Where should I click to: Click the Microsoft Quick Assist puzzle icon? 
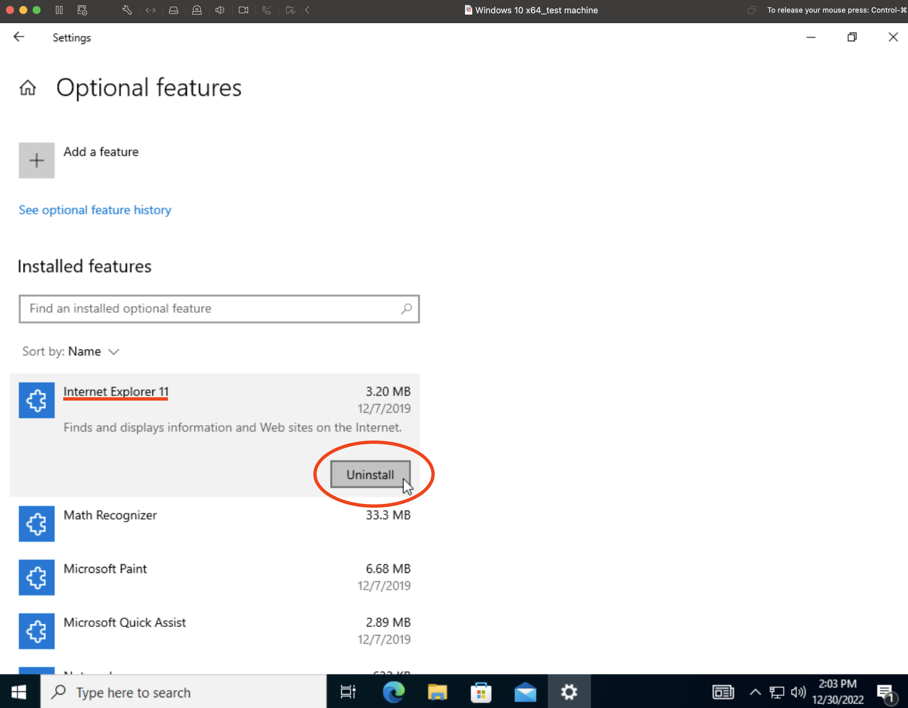pos(37,631)
